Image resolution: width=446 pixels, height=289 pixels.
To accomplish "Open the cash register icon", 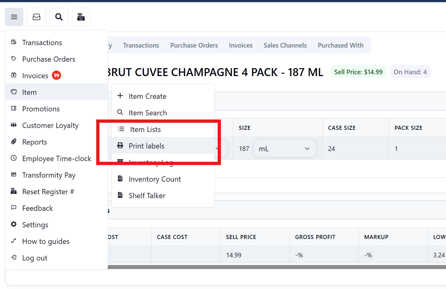I will coord(81,17).
